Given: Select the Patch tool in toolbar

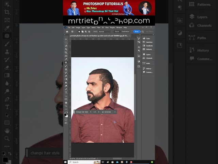Looking at the screenshot, I should coord(66,63).
